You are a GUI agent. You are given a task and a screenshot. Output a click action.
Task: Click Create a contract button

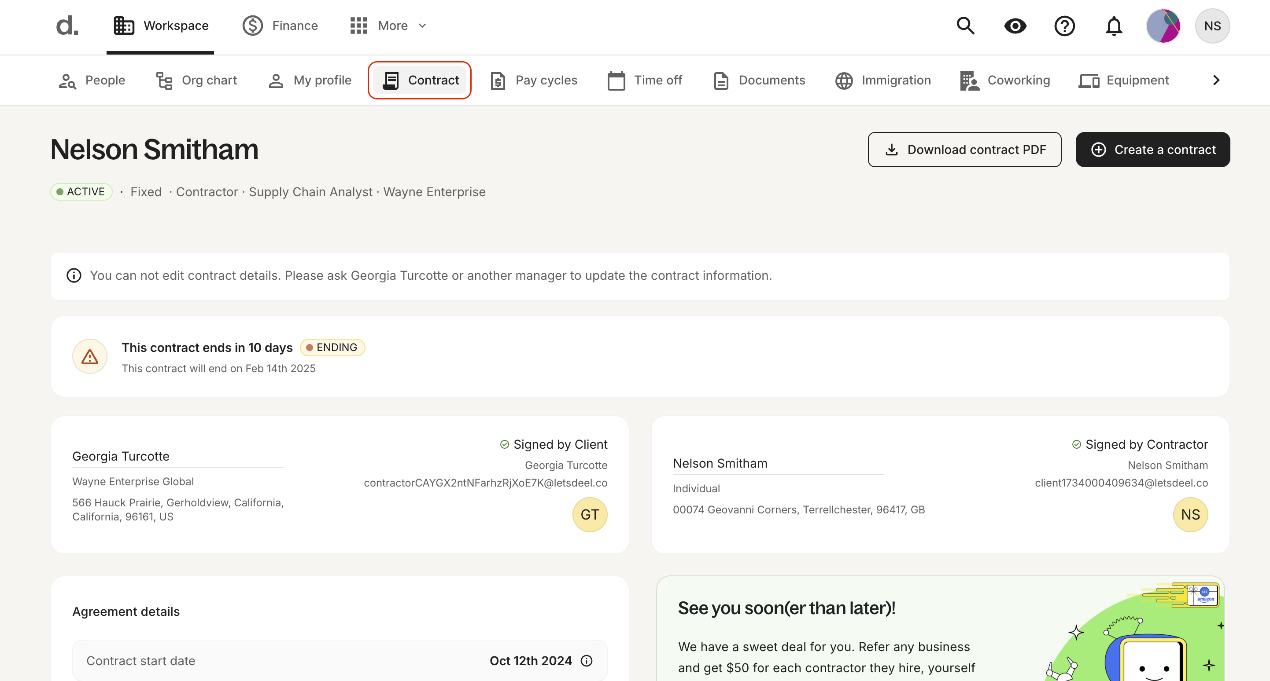tap(1153, 150)
